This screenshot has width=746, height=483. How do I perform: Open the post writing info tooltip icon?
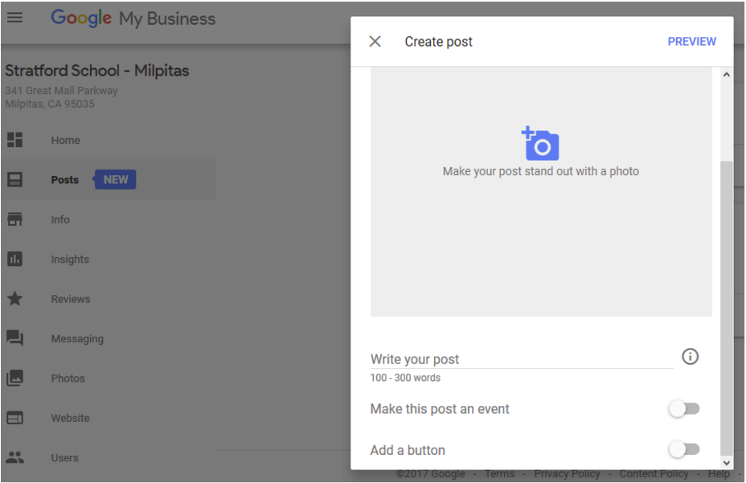[x=690, y=356]
